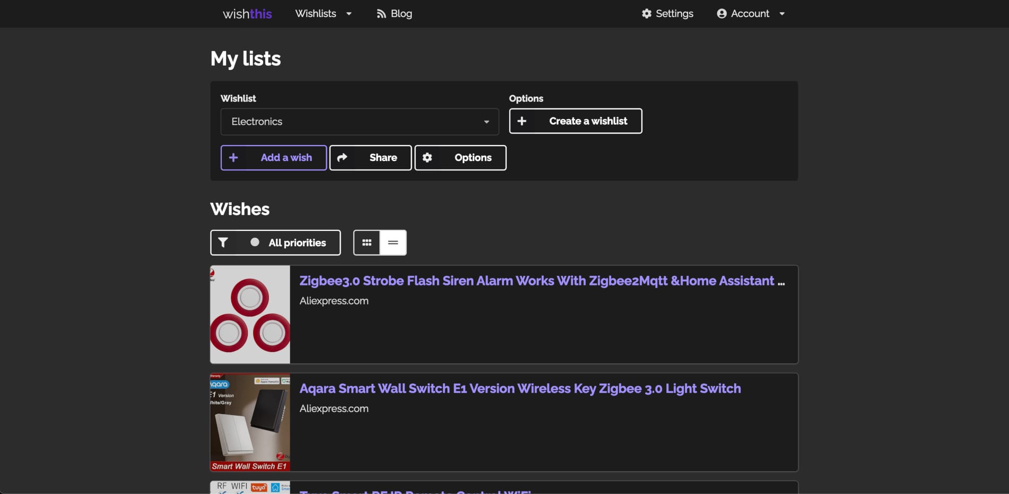The height and width of the screenshot is (494, 1009).
Task: Open the Wishlists menu
Action: tap(323, 14)
